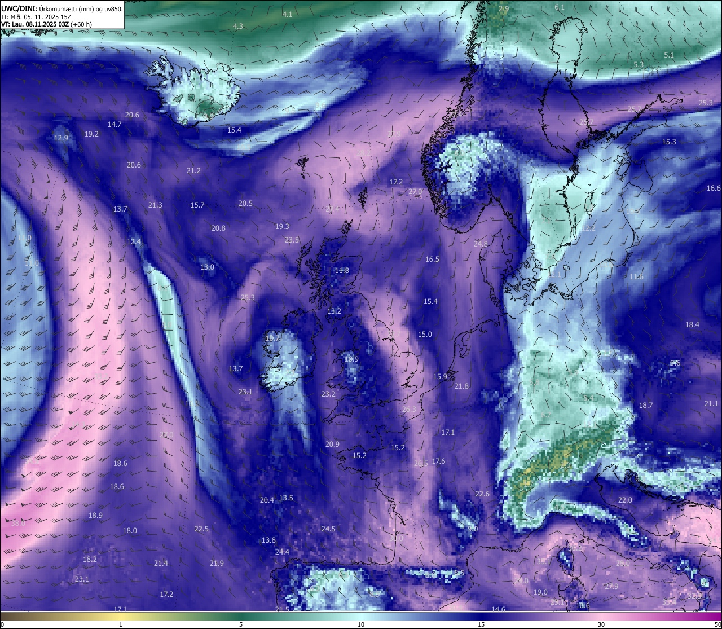The width and height of the screenshot is (722, 629).
Task: Click the color scale label '30'
Action: (x=601, y=624)
